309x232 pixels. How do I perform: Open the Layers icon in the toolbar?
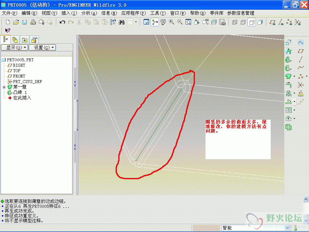(214, 22)
